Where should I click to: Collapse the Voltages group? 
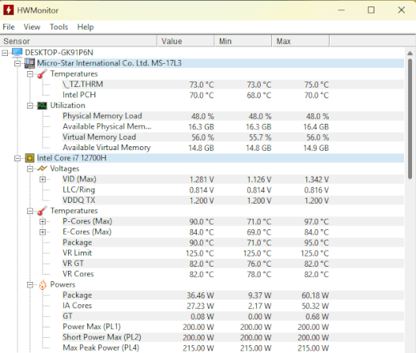coord(30,169)
